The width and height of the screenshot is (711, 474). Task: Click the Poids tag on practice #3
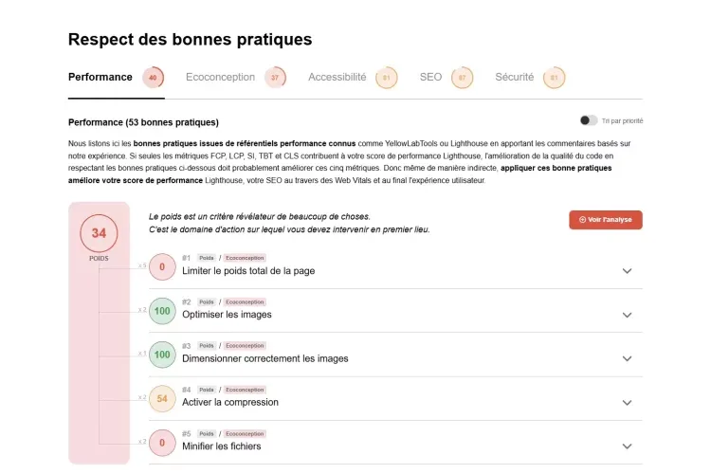coord(207,346)
